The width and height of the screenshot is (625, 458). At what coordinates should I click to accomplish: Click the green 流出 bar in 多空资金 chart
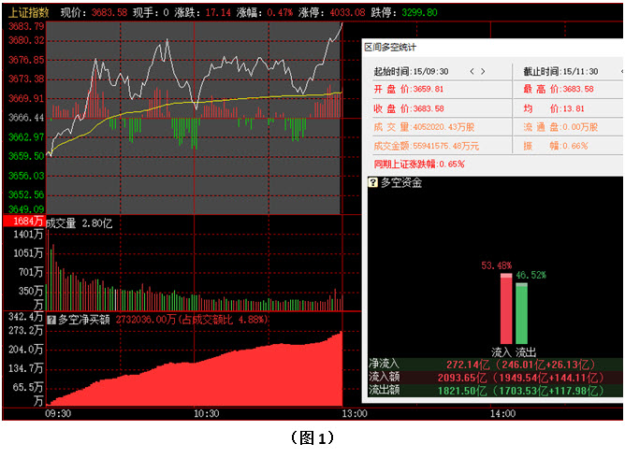(x=521, y=313)
